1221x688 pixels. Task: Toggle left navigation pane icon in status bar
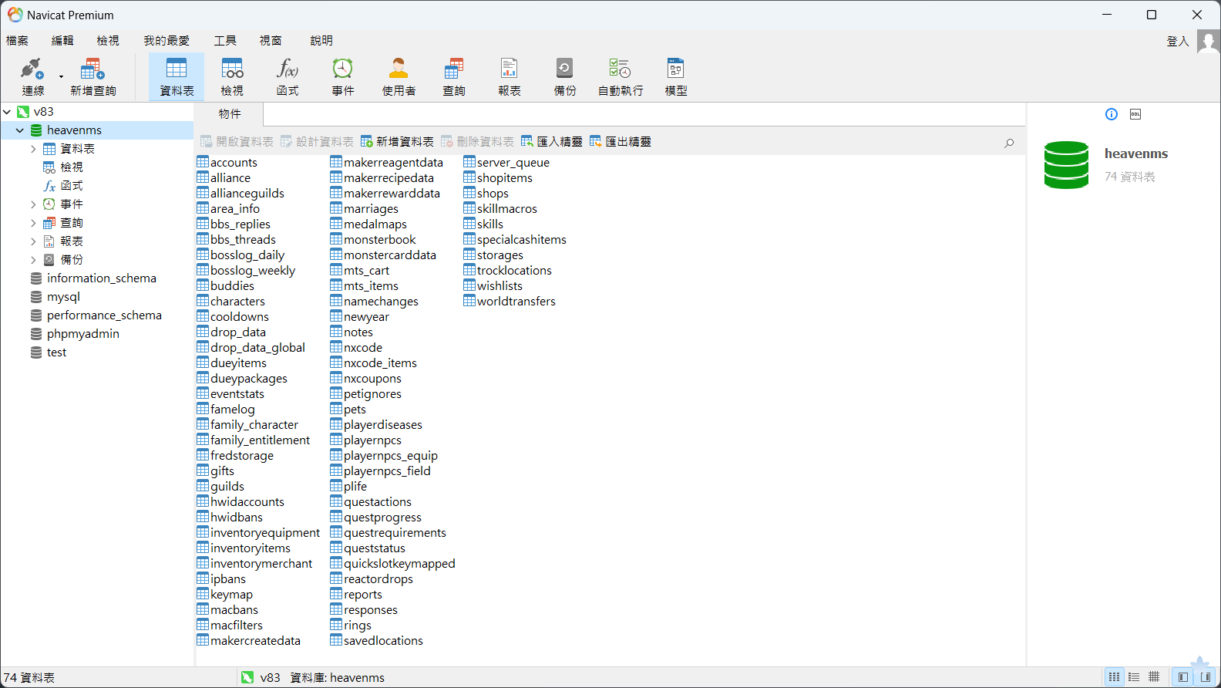point(1183,677)
